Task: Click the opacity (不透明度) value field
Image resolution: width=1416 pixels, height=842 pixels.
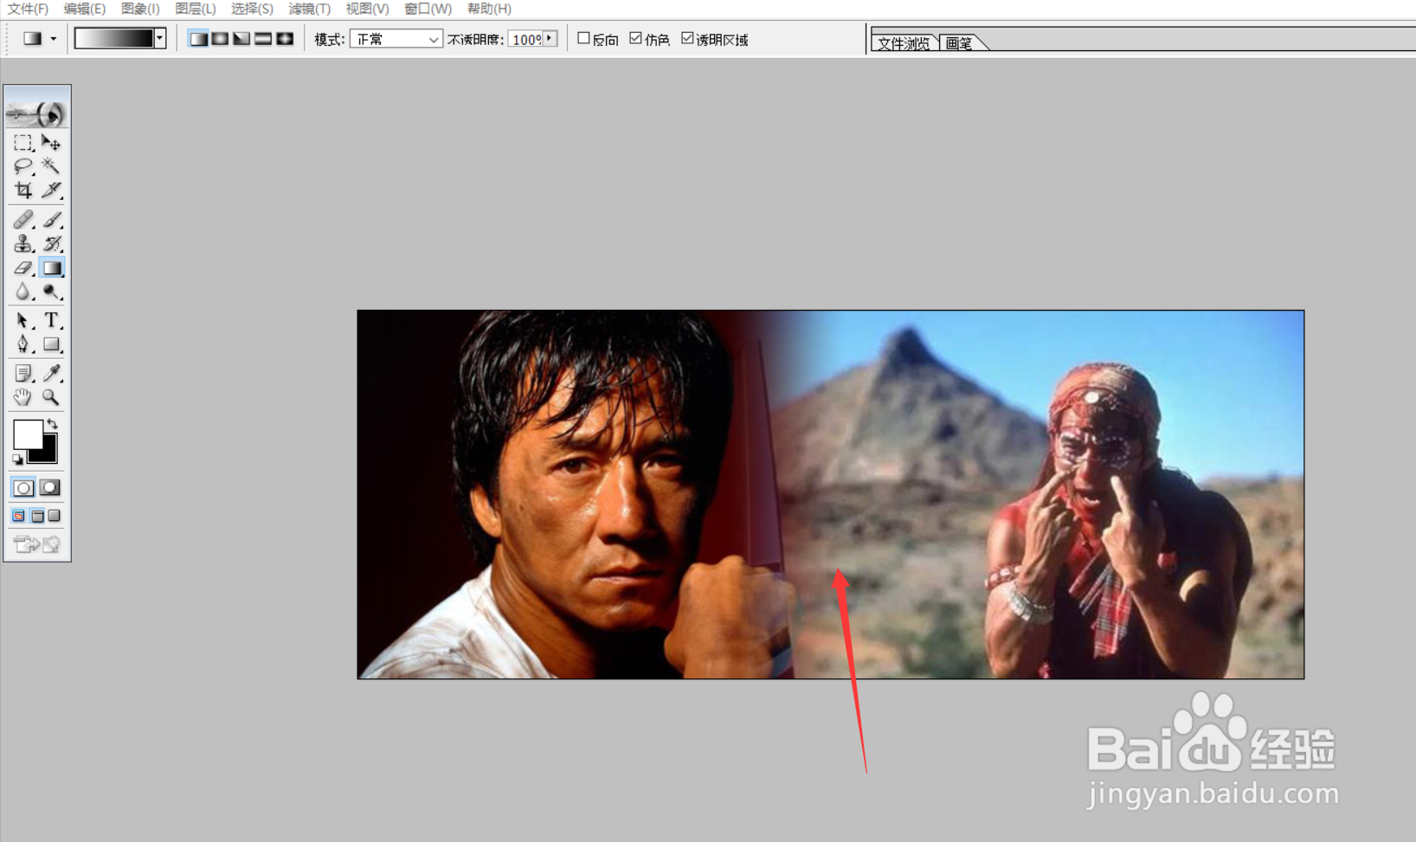Action: (525, 39)
